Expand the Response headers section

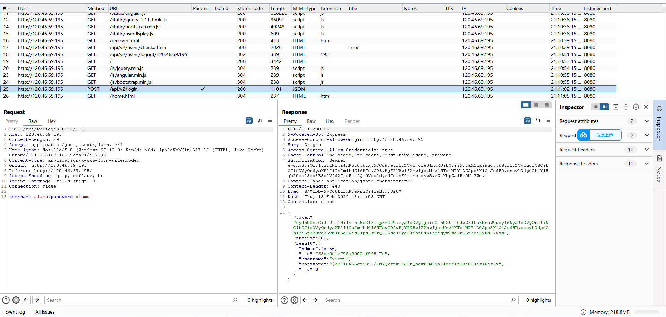click(x=647, y=164)
